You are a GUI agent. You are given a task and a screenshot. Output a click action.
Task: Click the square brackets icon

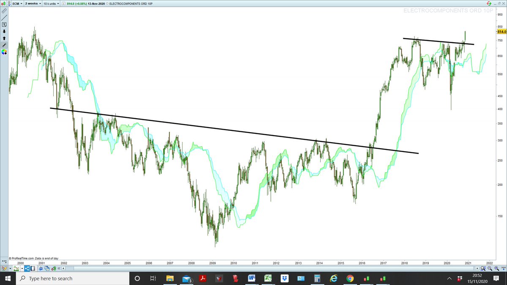tap(33, 268)
